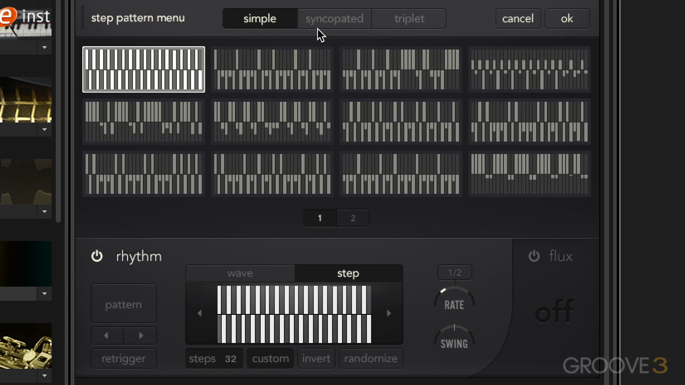The image size is (685, 385).
Task: Toggle the invert step option
Action: click(316, 358)
